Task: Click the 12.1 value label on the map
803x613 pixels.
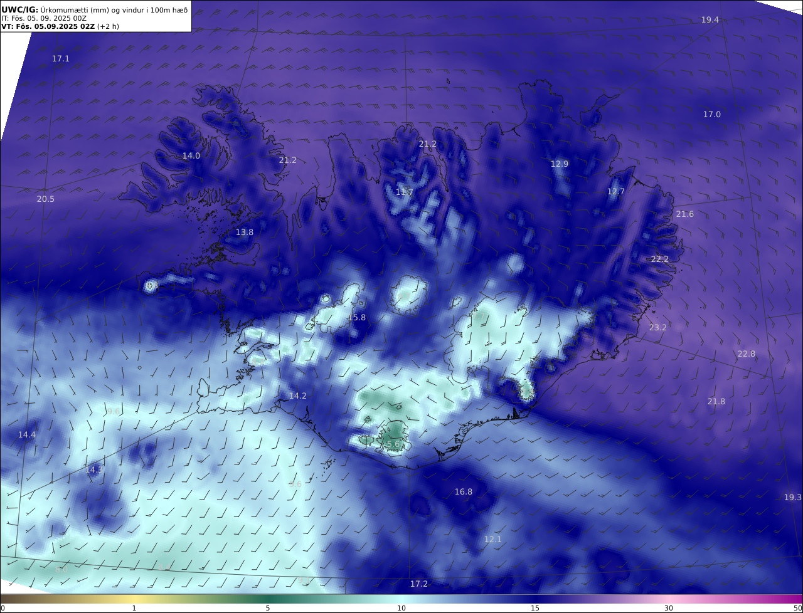Action: [493, 540]
